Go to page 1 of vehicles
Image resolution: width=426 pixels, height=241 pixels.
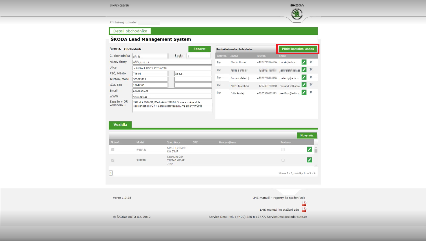[x=111, y=173]
